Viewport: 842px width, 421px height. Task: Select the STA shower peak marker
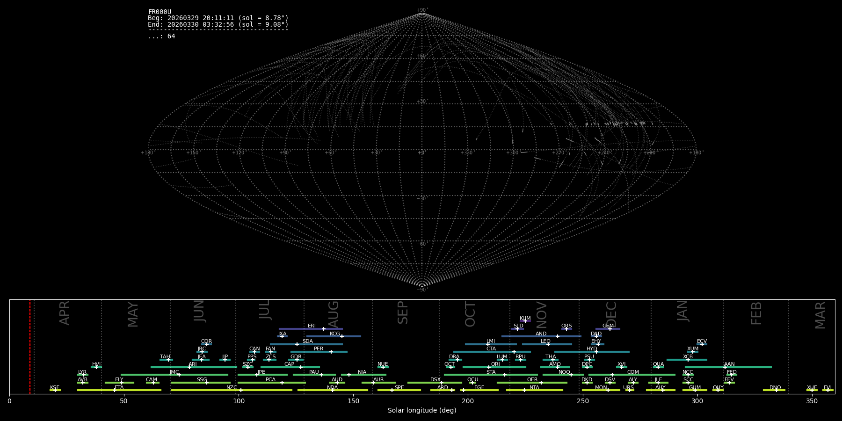coord(504,375)
